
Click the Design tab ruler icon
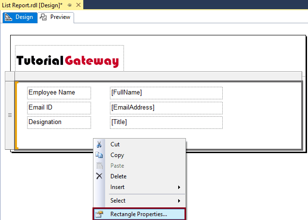(x=8, y=17)
